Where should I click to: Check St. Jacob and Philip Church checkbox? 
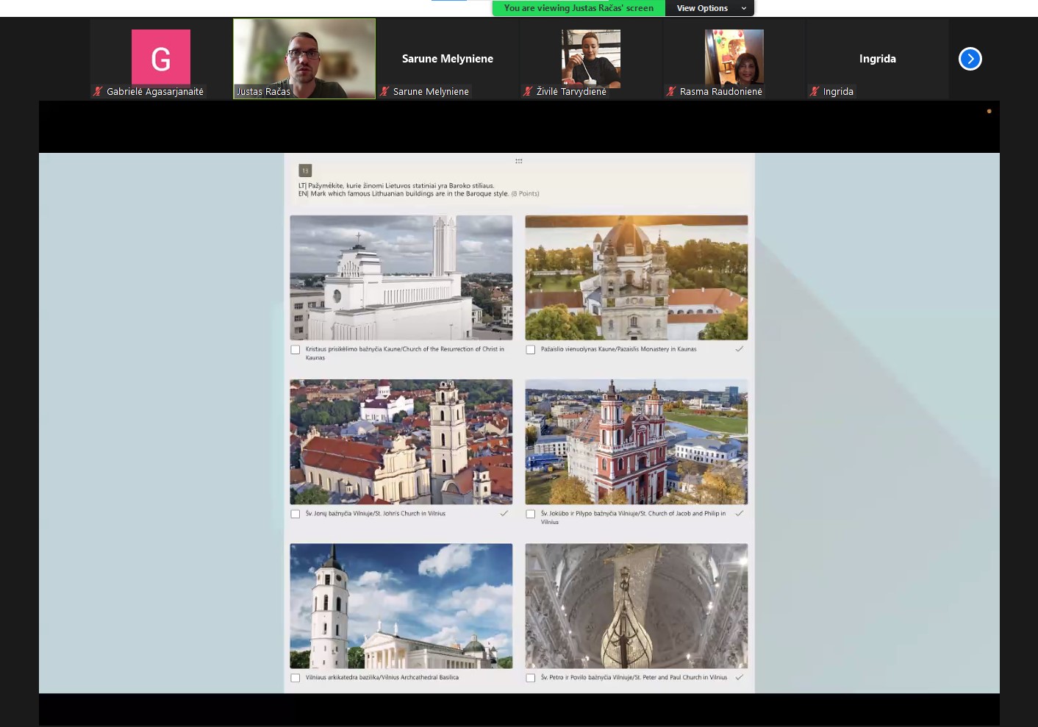(x=531, y=514)
